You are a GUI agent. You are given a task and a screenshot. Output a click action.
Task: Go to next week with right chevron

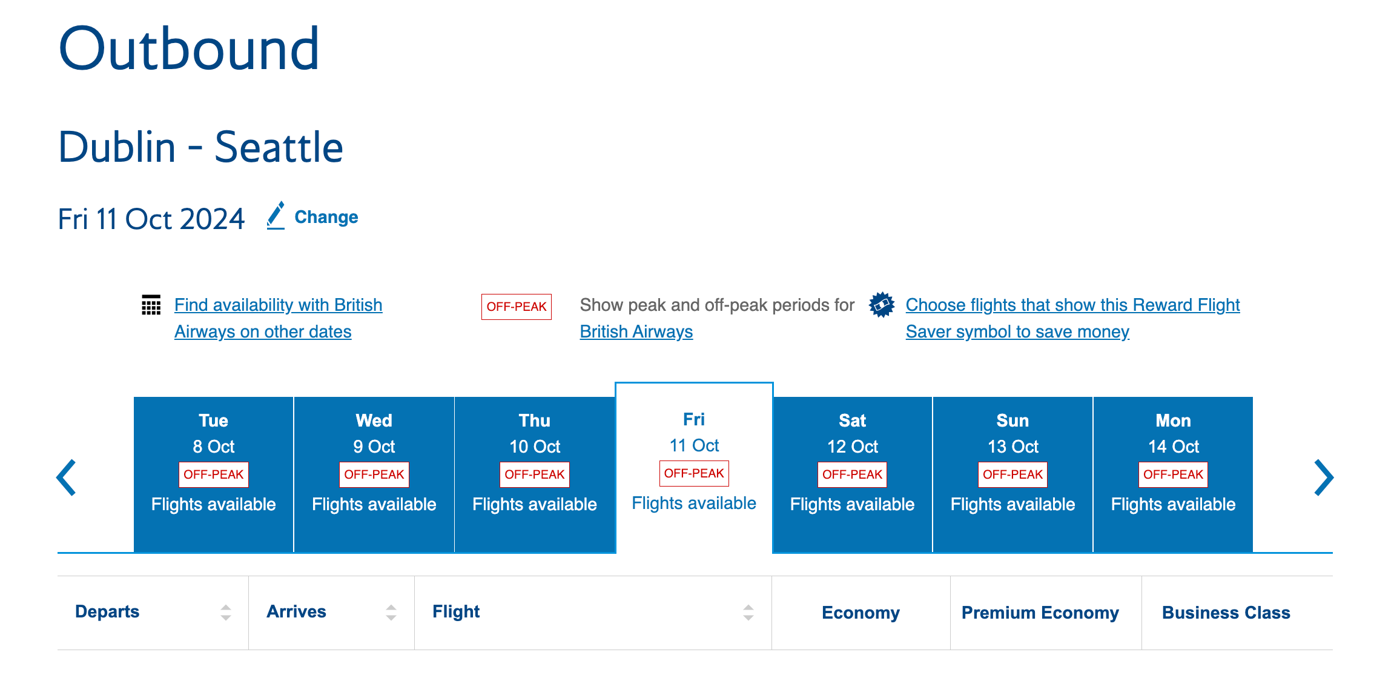(1323, 477)
